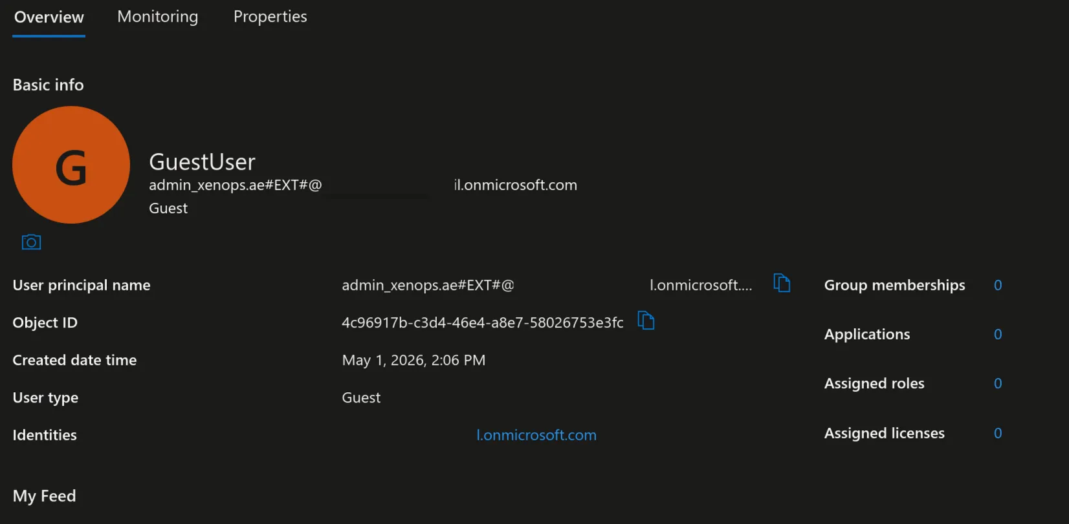The image size is (1069, 524).
Task: Open the Monitoring tab
Action: (158, 17)
